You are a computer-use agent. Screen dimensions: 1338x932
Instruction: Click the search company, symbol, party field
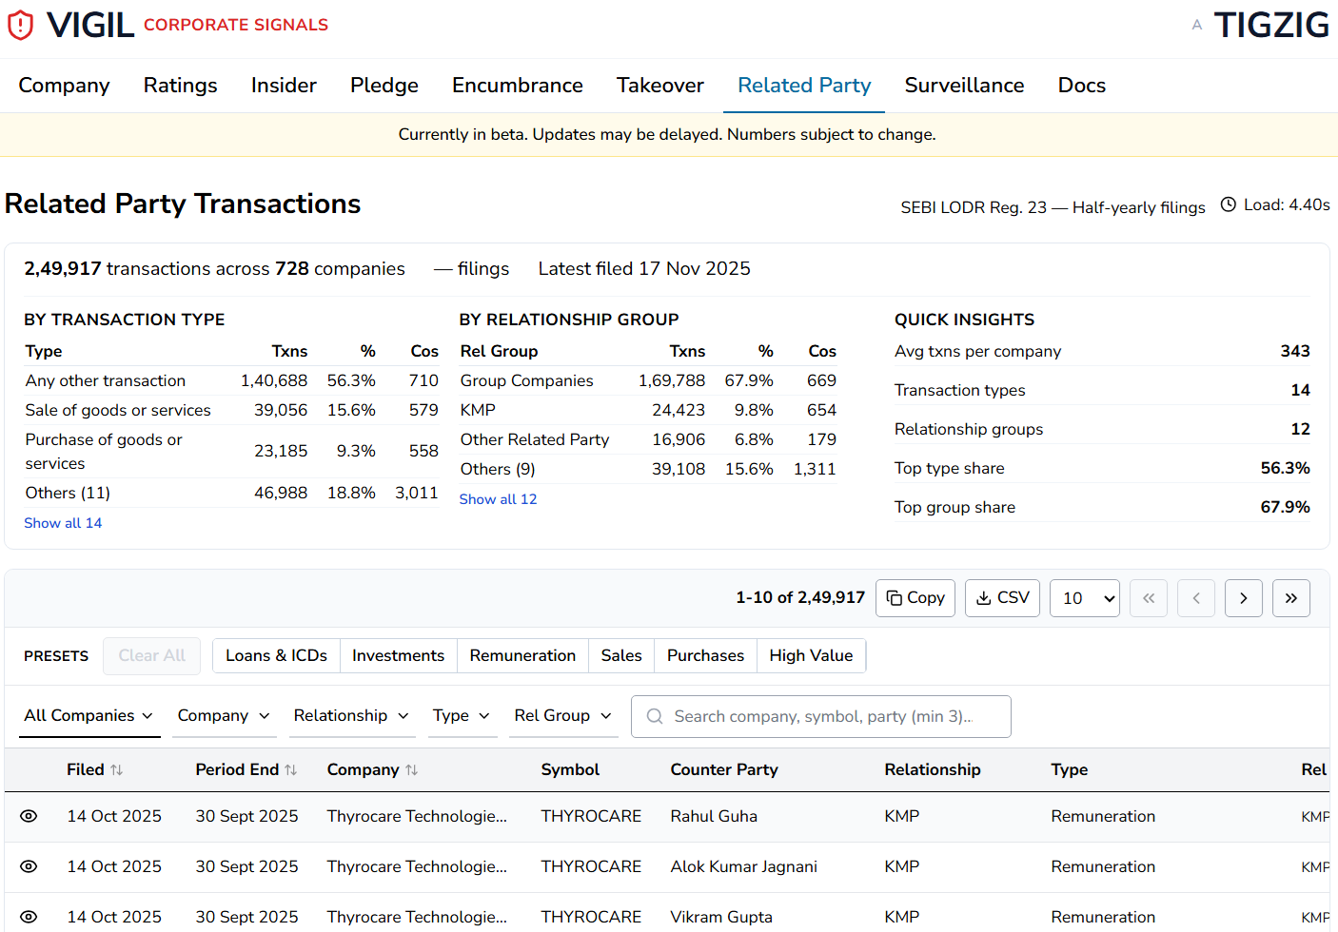click(821, 716)
